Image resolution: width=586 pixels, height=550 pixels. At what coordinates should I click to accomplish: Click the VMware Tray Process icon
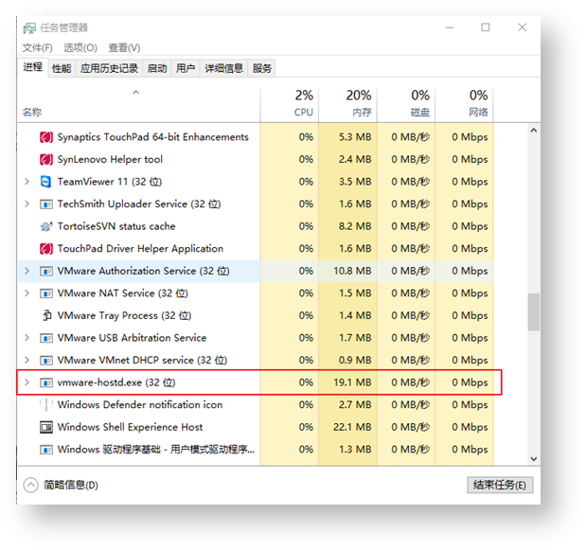(45, 315)
